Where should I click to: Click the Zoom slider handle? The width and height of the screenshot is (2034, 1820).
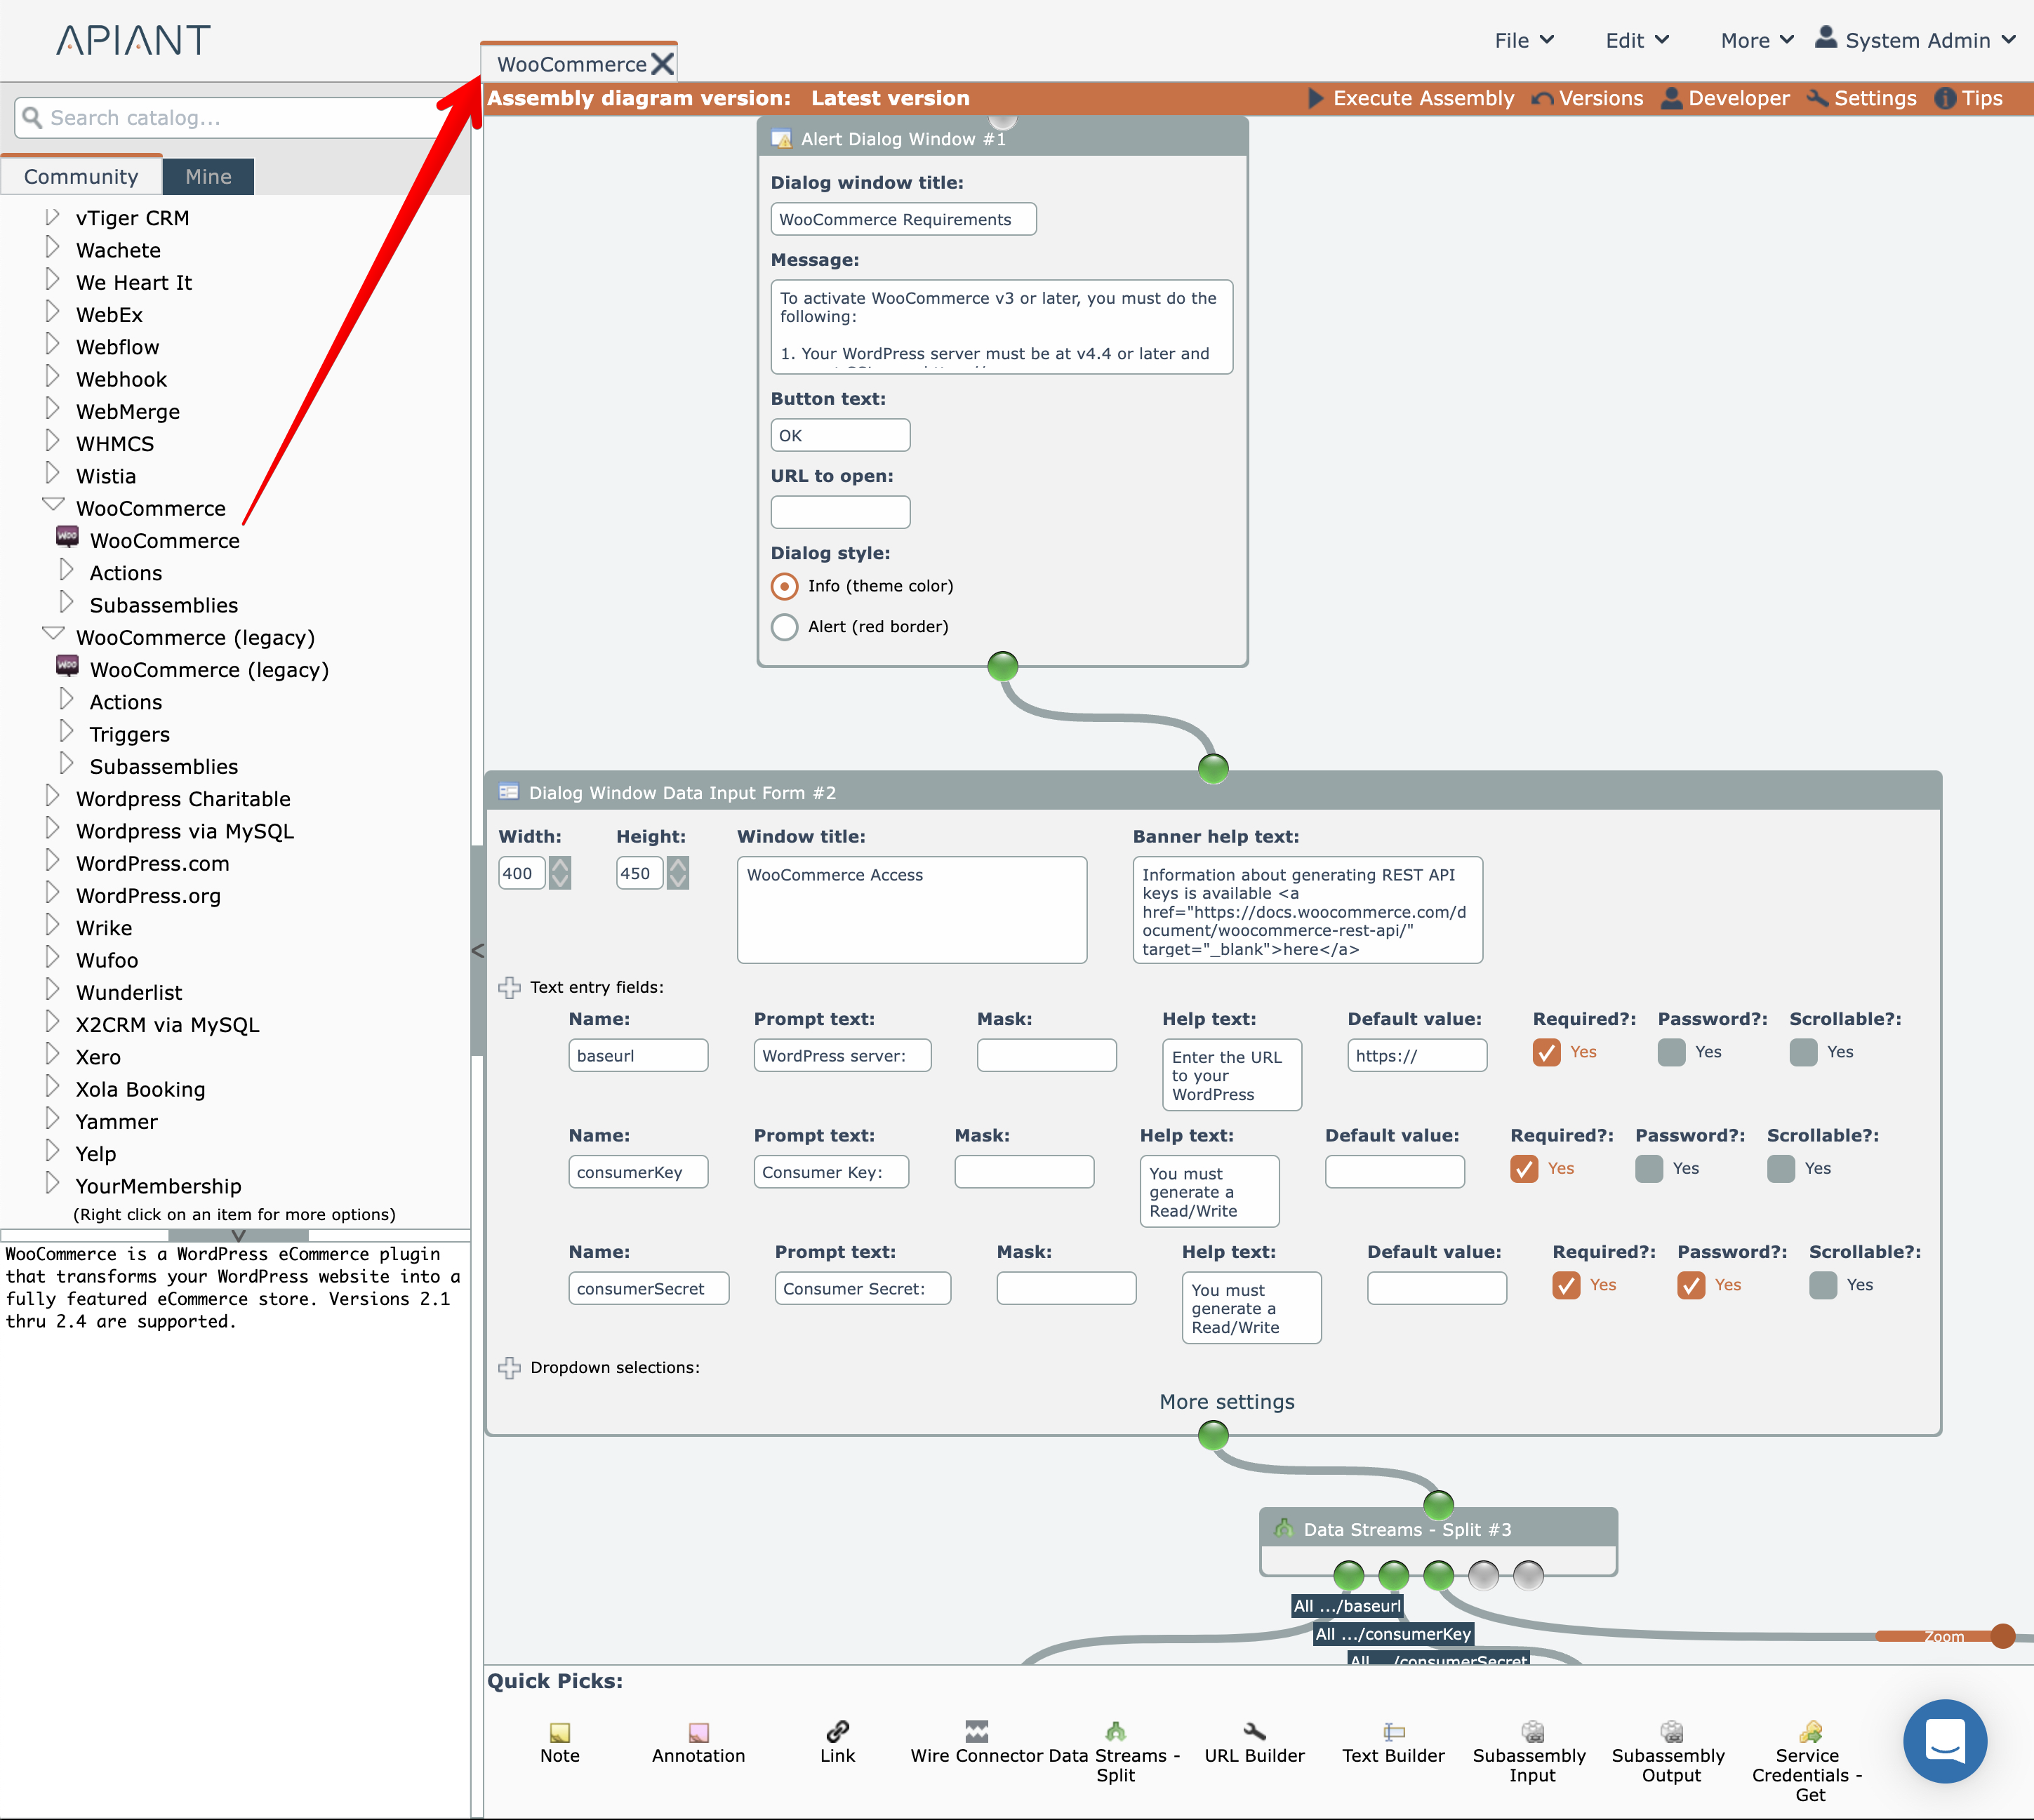[2002, 1636]
